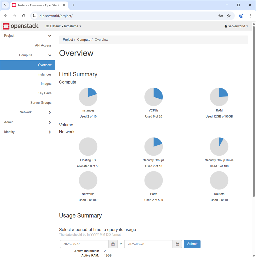Screen dimensions: 256x258
Task: Reload the page
Action: [24, 16]
